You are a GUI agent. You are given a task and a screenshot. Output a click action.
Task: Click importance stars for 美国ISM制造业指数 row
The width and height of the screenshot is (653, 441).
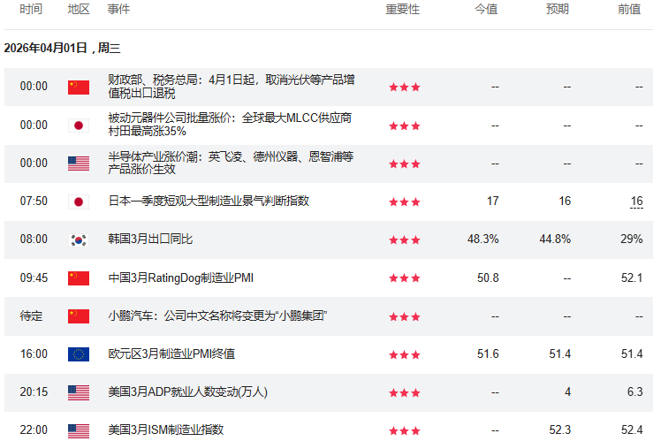click(x=405, y=430)
